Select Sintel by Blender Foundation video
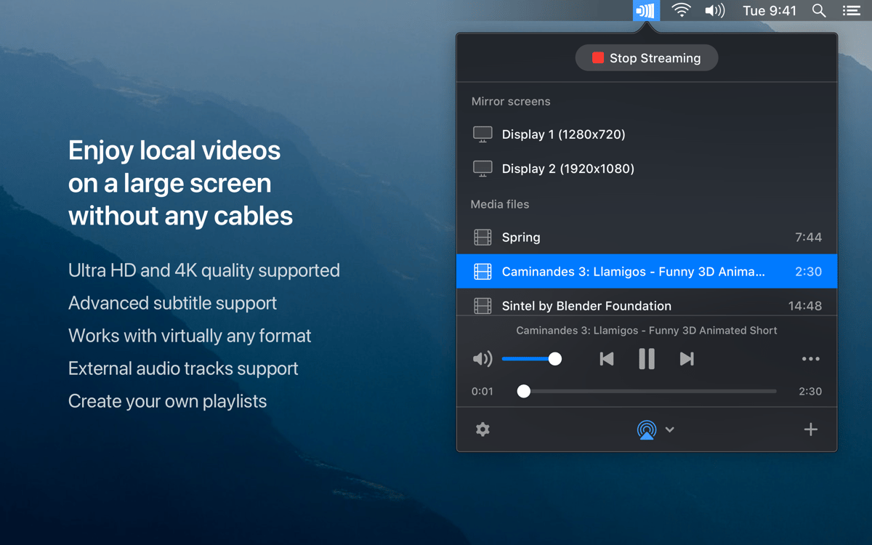 (x=586, y=305)
